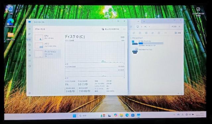Select Recycle Bin icon on desktop
Screen dimensions: 212x124
10,10
